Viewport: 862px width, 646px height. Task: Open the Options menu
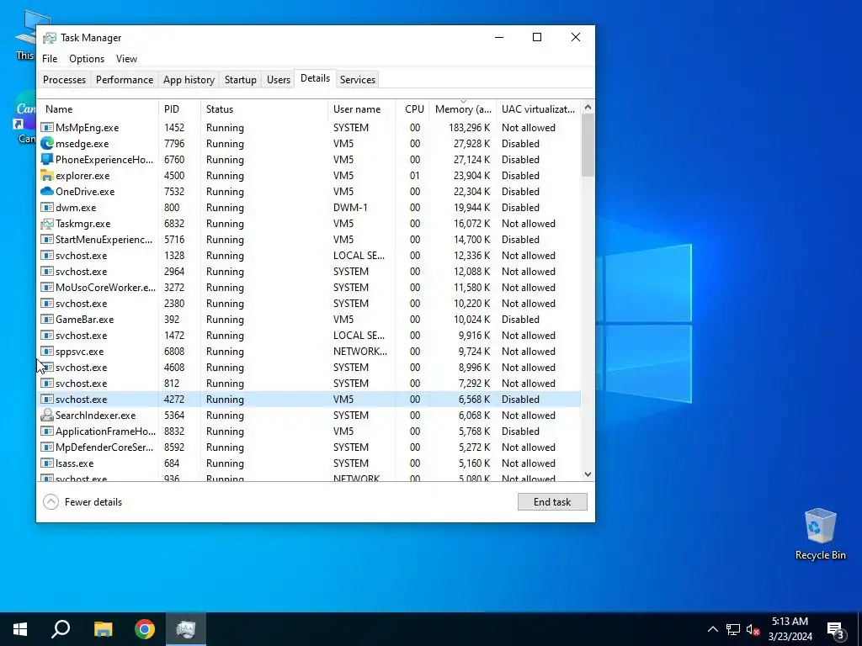click(x=87, y=59)
